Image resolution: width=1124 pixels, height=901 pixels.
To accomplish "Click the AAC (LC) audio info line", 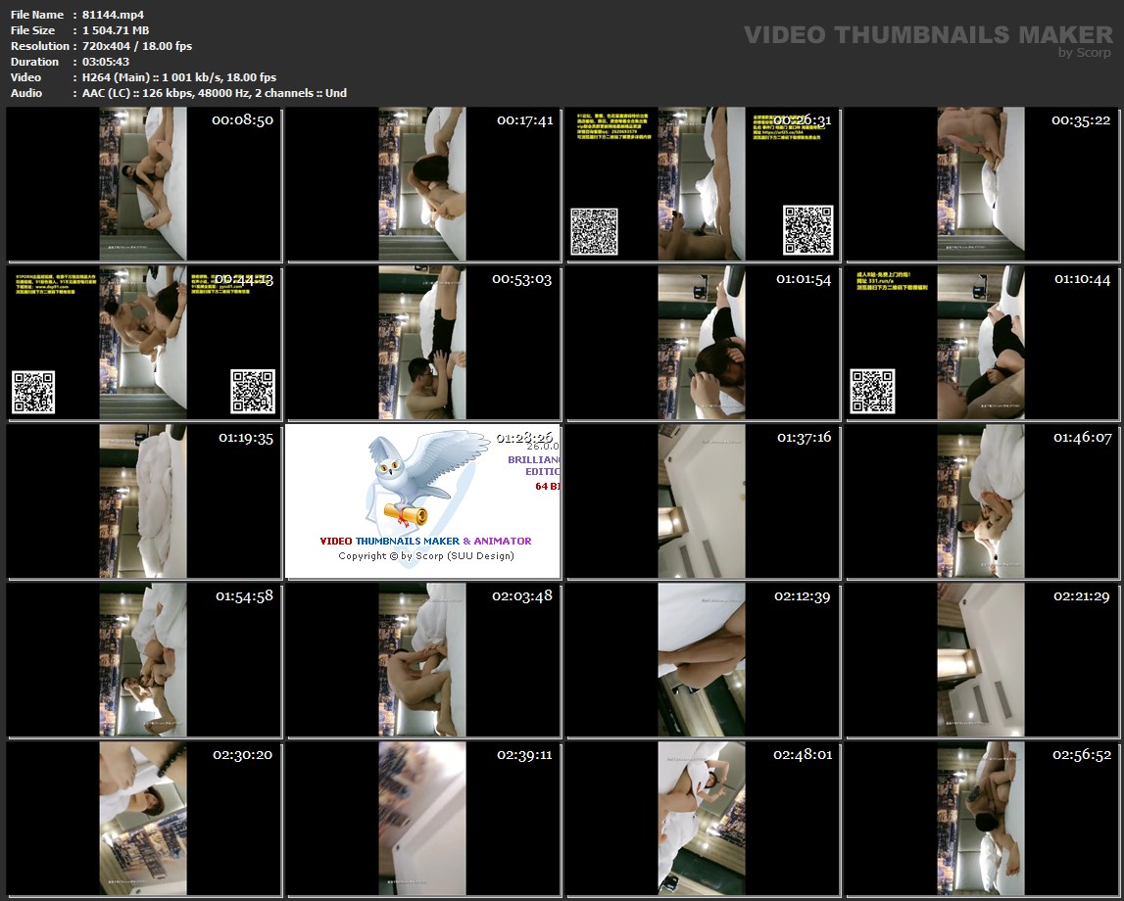I will tap(215, 93).
